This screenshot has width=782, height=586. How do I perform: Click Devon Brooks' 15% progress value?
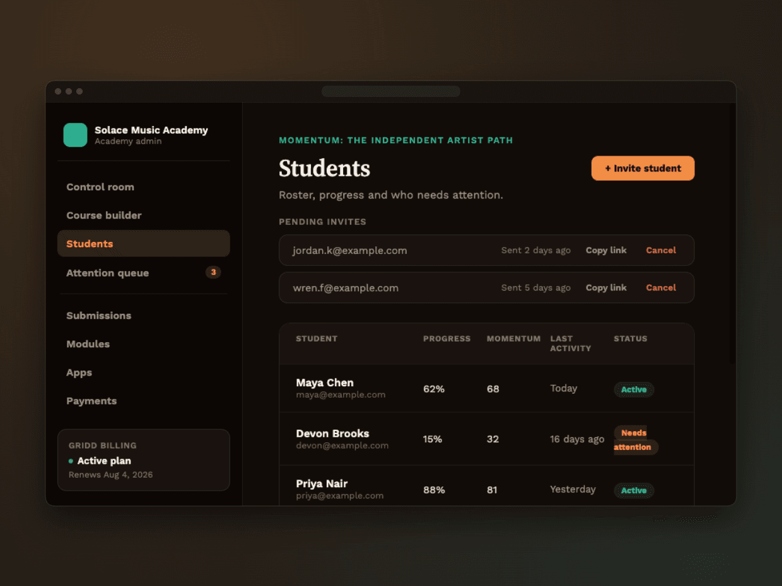tap(433, 439)
